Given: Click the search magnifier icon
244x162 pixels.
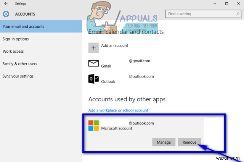Looking at the screenshot, I should [238, 14].
